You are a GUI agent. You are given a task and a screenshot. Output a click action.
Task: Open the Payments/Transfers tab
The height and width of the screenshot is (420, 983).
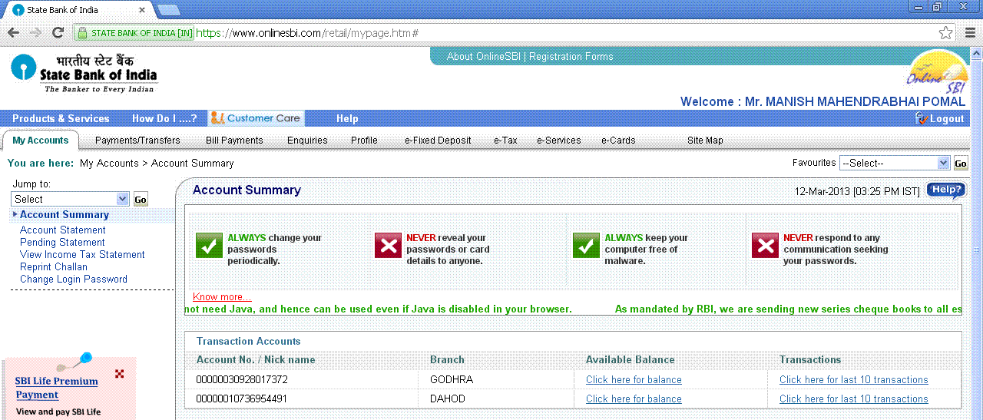click(x=137, y=141)
